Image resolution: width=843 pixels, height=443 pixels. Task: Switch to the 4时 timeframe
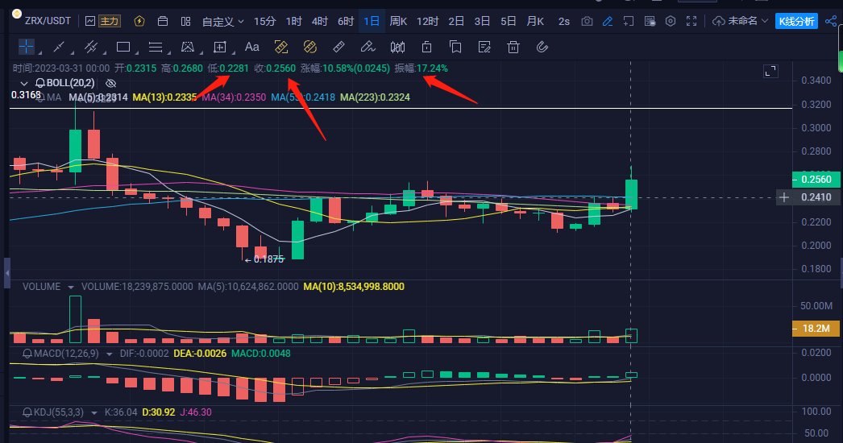[x=319, y=21]
